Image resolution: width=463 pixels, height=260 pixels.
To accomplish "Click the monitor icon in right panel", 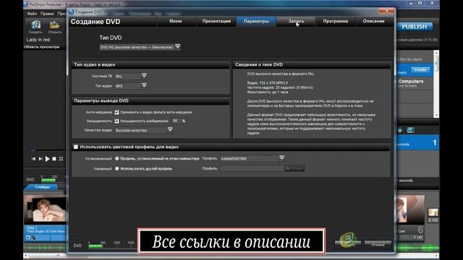I will coord(410,130).
